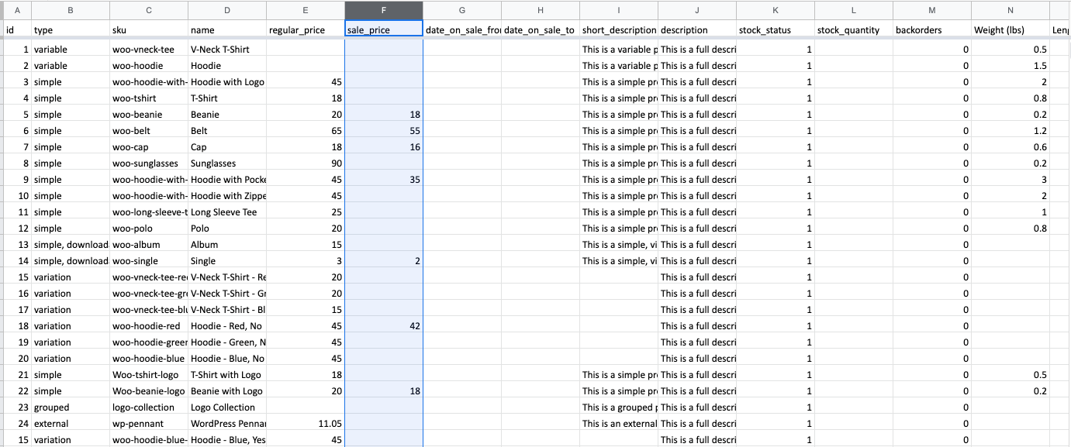Select column F header
Screen dimensions: 1071x447
(x=384, y=10)
